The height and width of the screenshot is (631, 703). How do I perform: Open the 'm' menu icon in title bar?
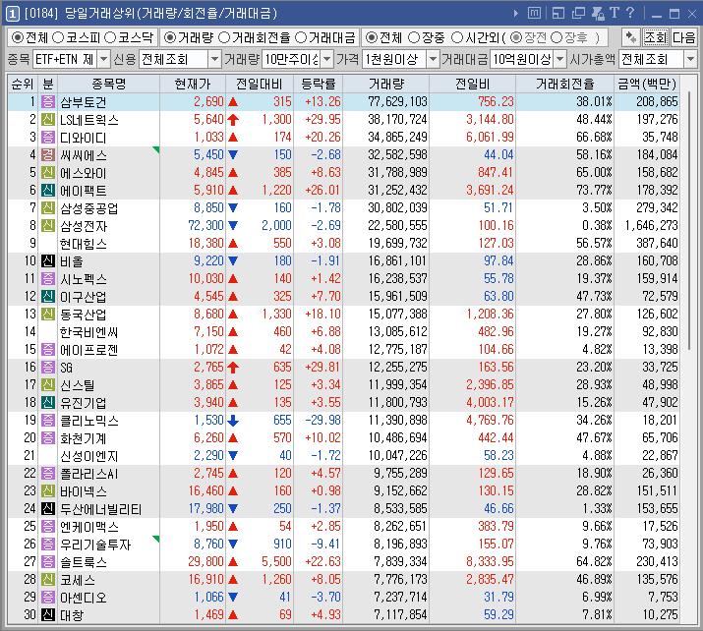[534, 13]
